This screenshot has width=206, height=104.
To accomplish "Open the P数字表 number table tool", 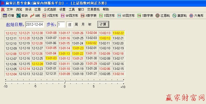I will click(x=89, y=16).
